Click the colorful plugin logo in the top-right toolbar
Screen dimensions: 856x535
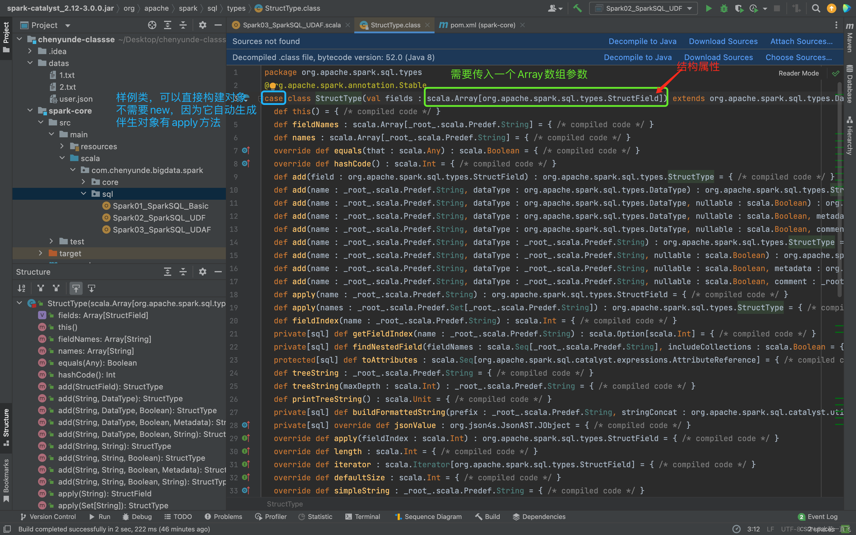[847, 9]
